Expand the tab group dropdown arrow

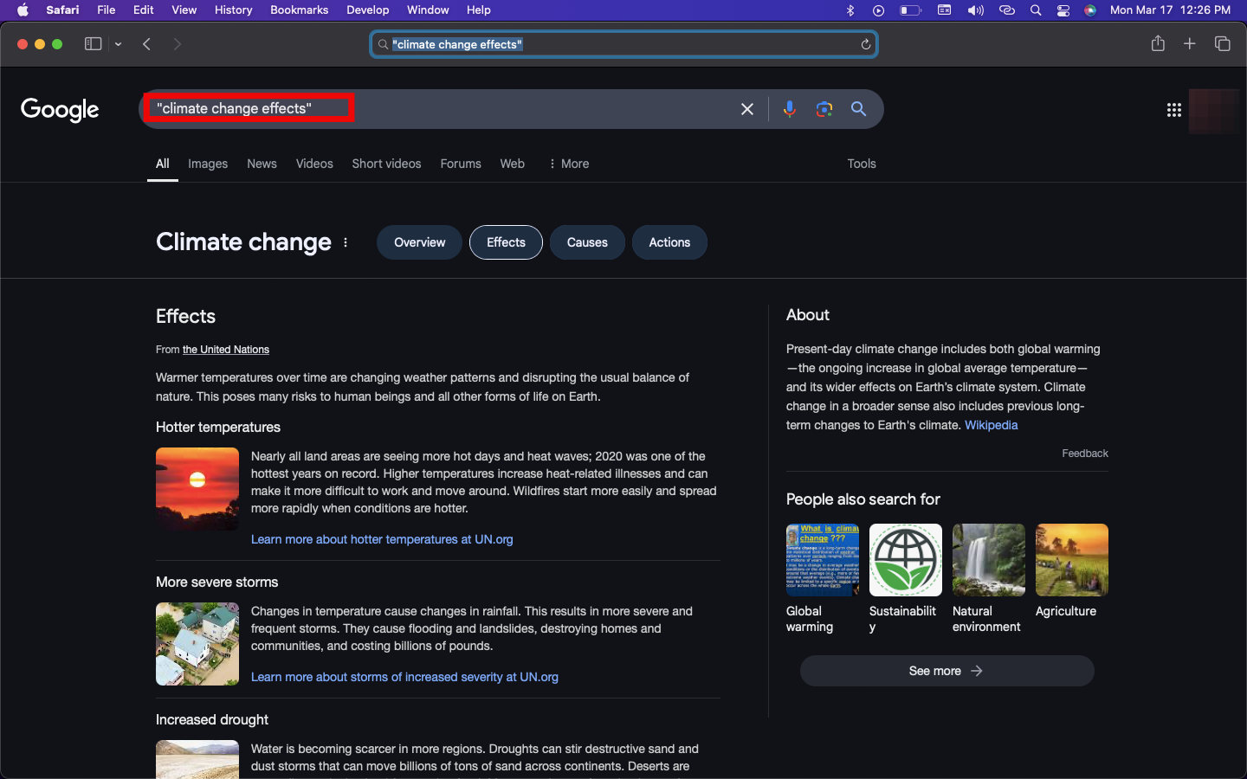pyautogui.click(x=118, y=44)
